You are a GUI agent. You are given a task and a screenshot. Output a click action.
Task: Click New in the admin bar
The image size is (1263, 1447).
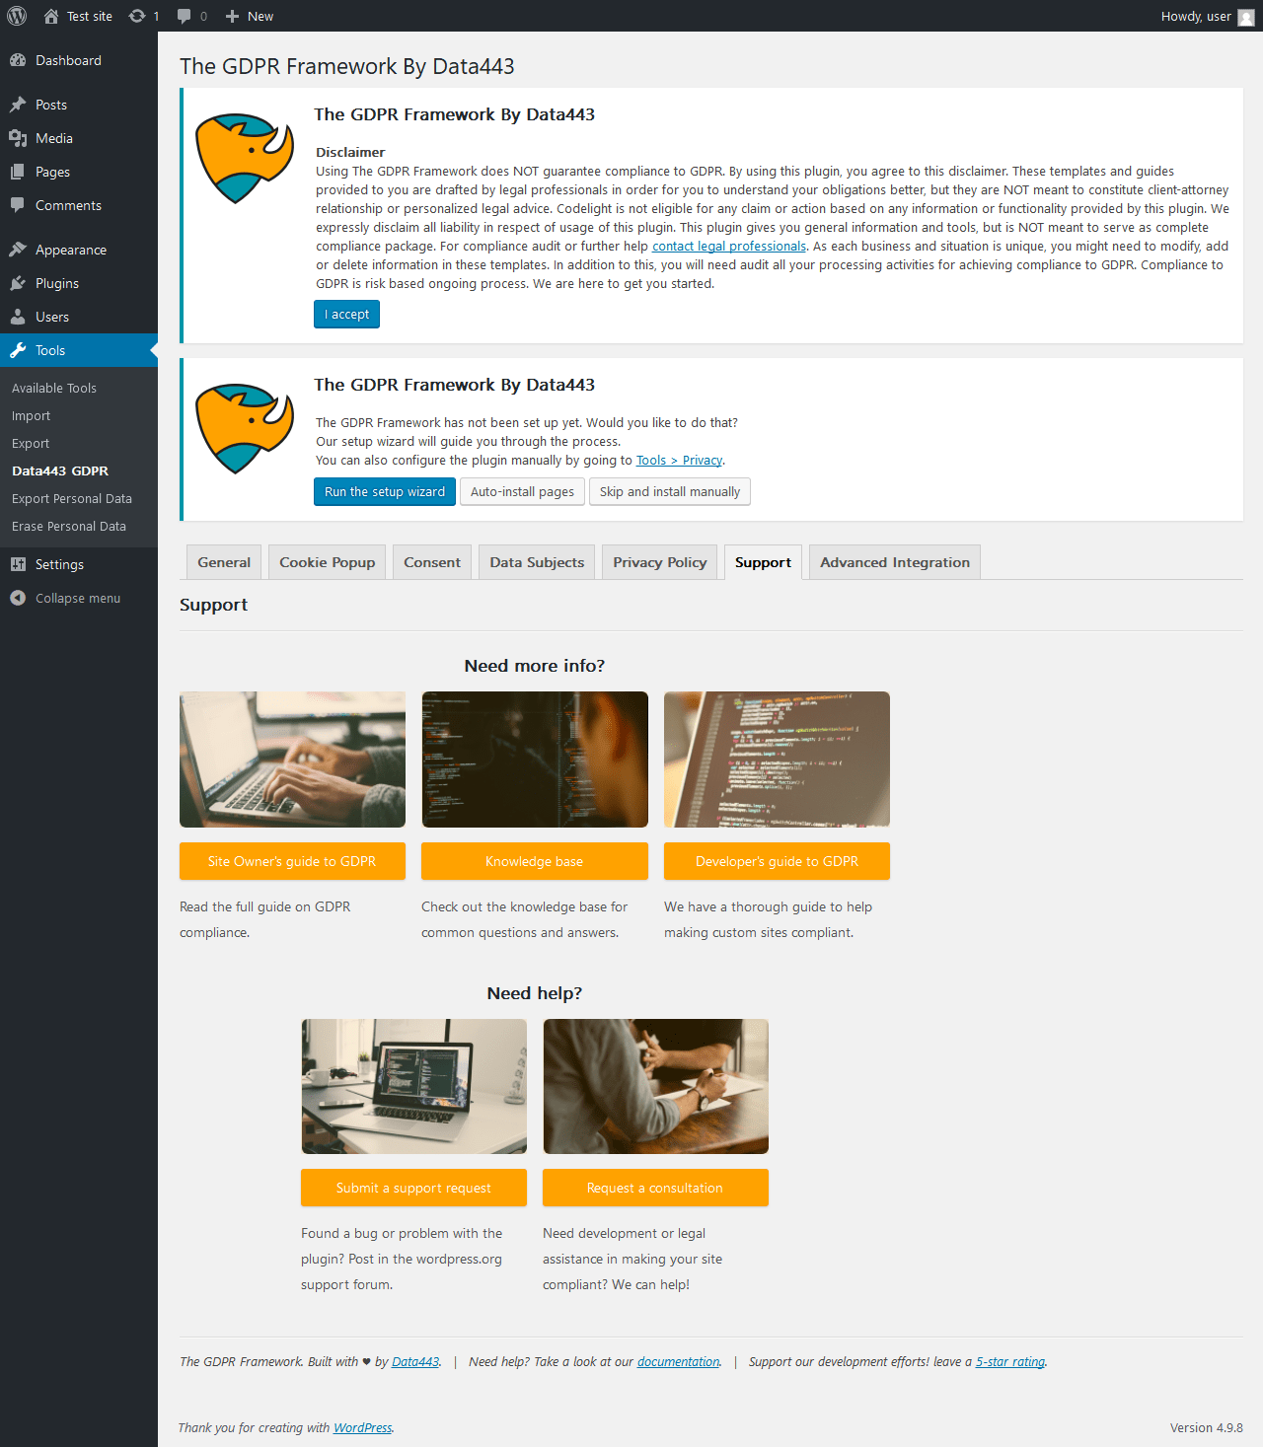pos(260,17)
